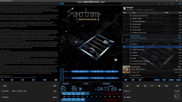The image size is (182, 102).
Task: Click the power button icon
Action: 5,86
